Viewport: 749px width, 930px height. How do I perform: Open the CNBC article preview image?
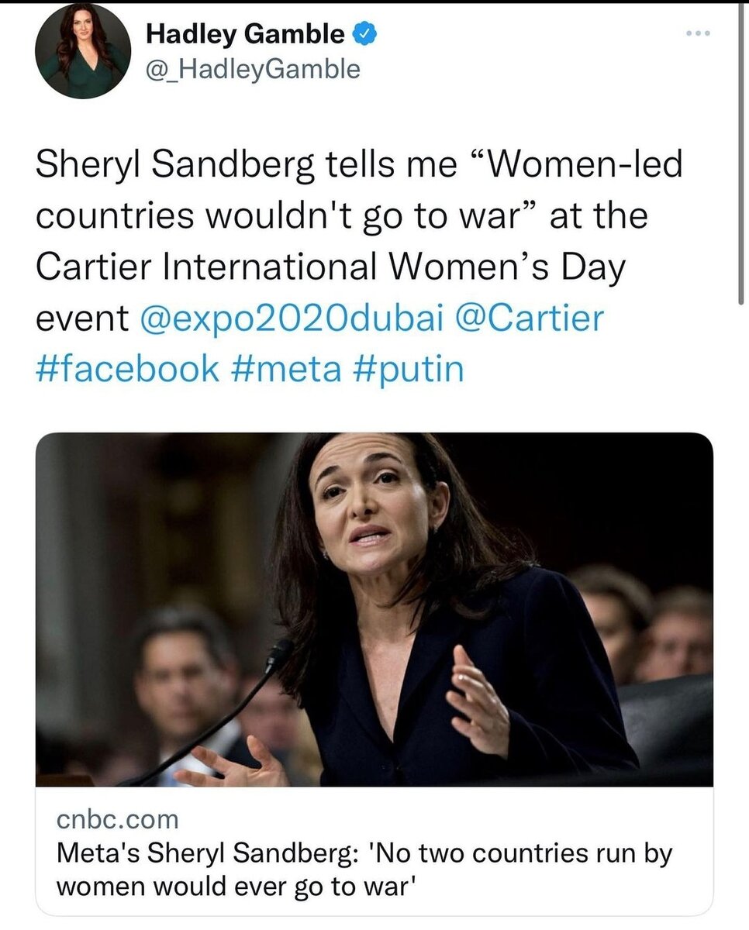(374, 609)
